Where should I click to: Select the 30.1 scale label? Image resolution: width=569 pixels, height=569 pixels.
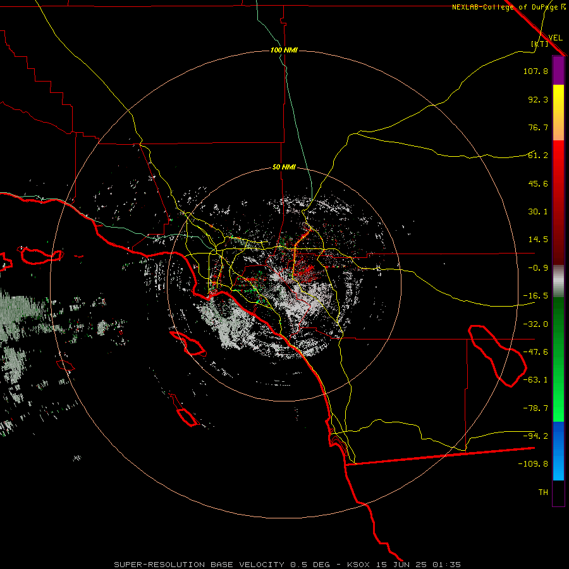(x=538, y=212)
